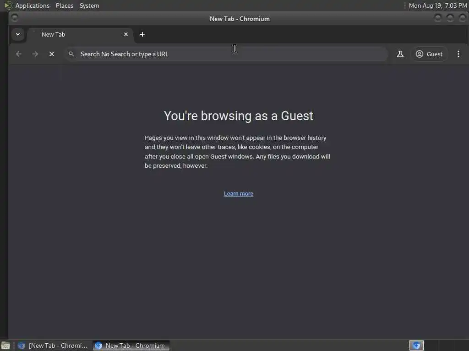
Task: Click the back navigation arrow
Action: tap(18, 54)
